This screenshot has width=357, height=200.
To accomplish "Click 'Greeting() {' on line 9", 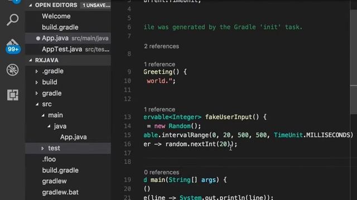I will tap(165, 72).
